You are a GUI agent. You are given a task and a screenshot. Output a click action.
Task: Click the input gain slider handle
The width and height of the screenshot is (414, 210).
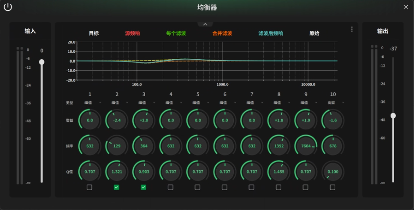click(42, 62)
